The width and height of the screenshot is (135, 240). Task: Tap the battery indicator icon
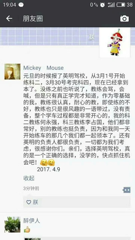pos(121,5)
